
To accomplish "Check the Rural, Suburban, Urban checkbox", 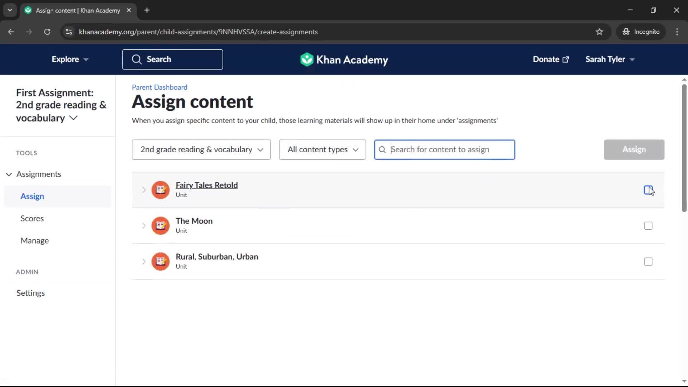I will point(648,262).
